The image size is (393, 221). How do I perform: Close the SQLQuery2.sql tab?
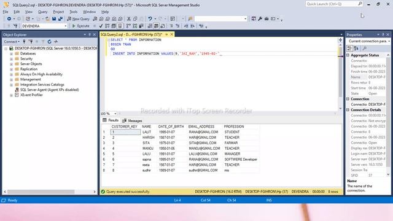click(x=172, y=34)
